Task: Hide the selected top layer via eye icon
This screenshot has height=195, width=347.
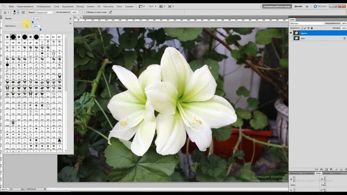Action: pyautogui.click(x=291, y=33)
